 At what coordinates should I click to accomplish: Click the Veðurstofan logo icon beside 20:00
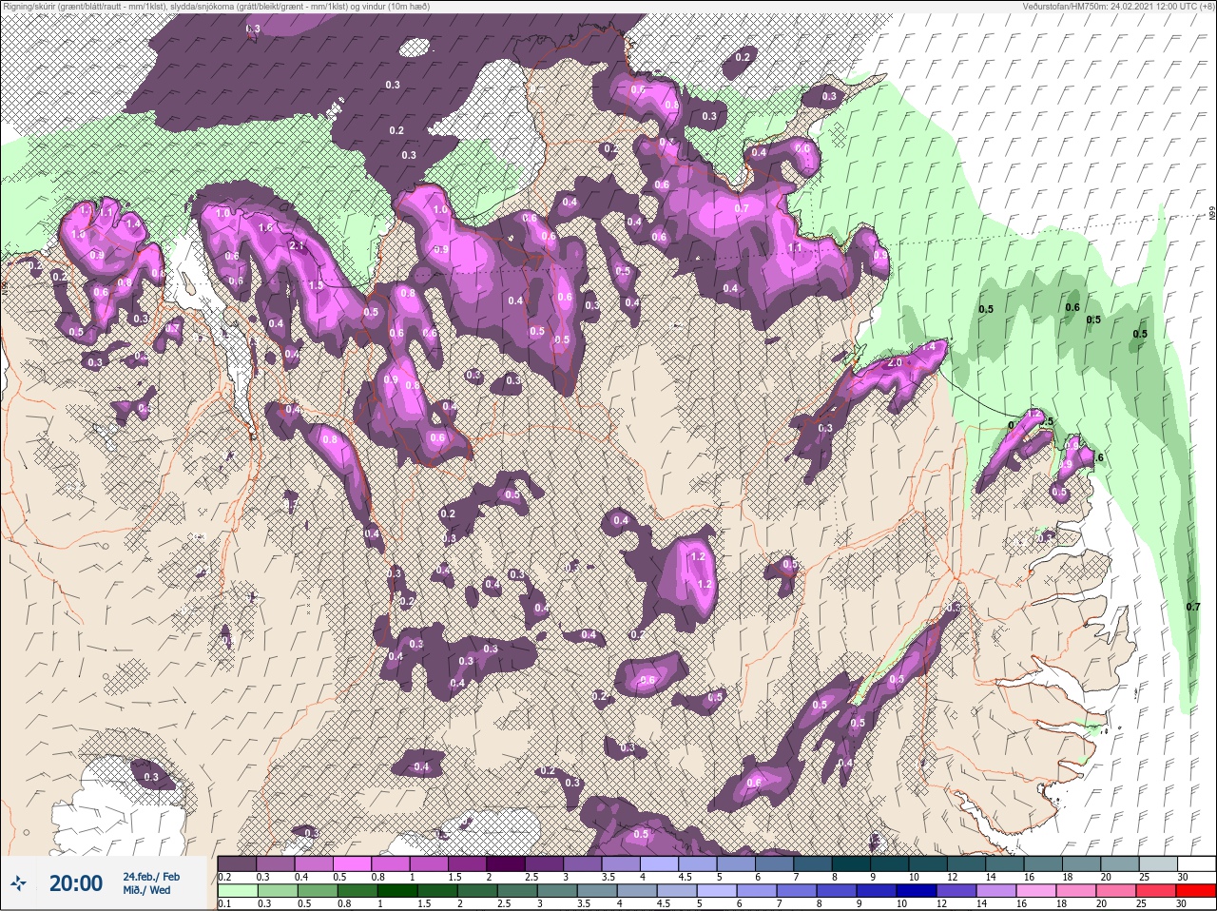coord(18,883)
